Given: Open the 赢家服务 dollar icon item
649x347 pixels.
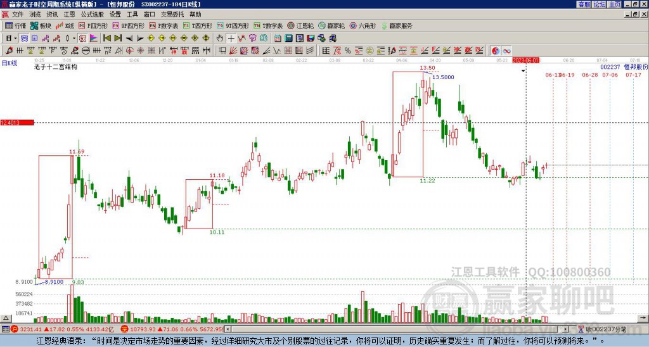Looking at the screenshot, I should pos(397,25).
